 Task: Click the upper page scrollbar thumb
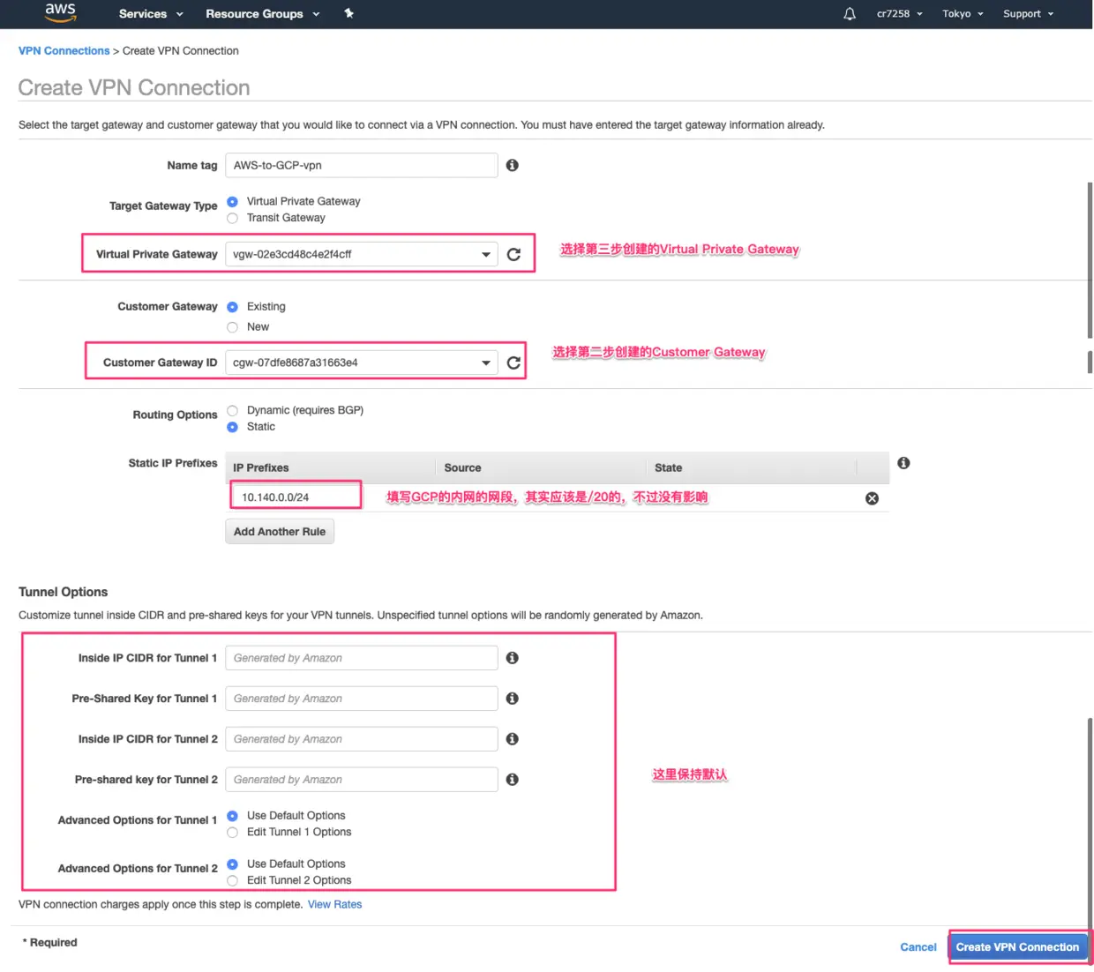click(x=1090, y=260)
